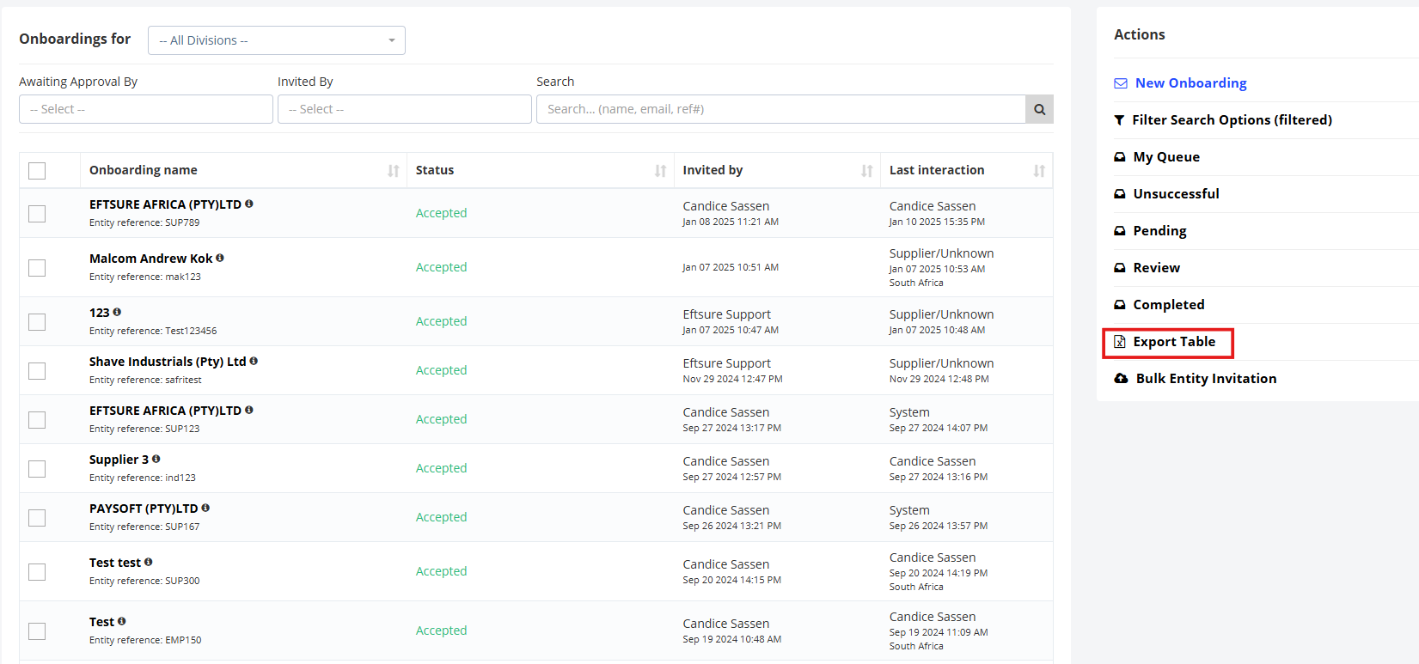
Task: Open the Awaiting Approval By select
Action: (x=146, y=109)
